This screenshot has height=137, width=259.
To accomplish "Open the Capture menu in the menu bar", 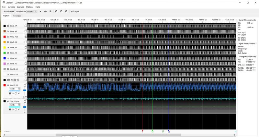I will point(20,7).
